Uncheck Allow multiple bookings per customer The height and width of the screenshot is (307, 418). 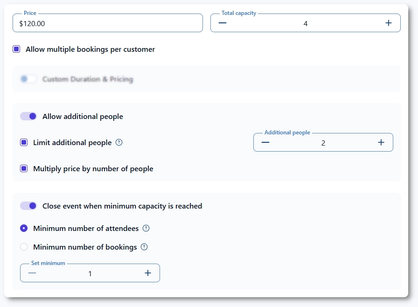[16, 49]
